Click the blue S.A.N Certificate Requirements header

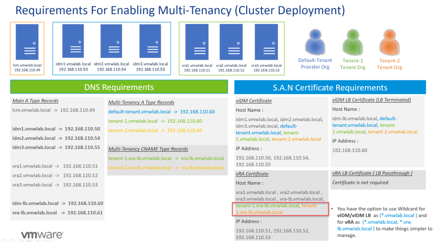point(330,88)
